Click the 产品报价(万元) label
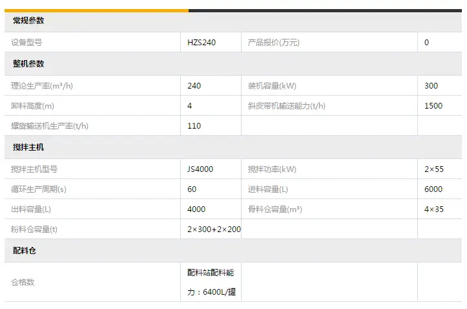This screenshot has height=309, width=467. (274, 43)
